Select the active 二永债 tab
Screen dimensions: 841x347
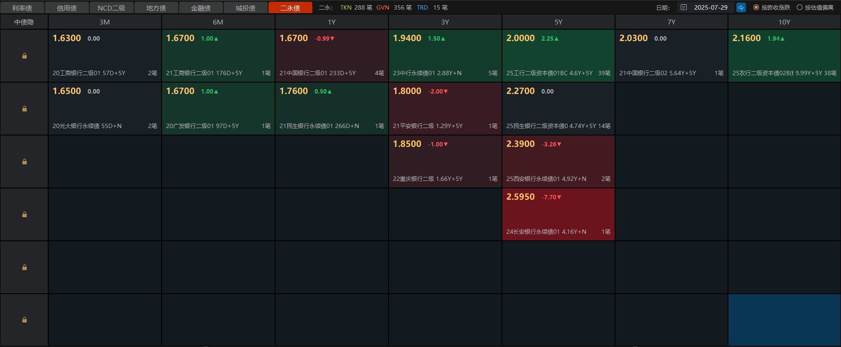[x=290, y=8]
